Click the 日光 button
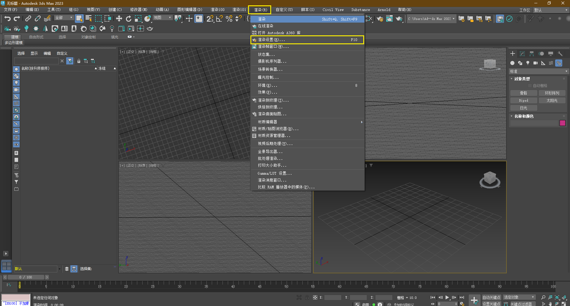 point(523,108)
